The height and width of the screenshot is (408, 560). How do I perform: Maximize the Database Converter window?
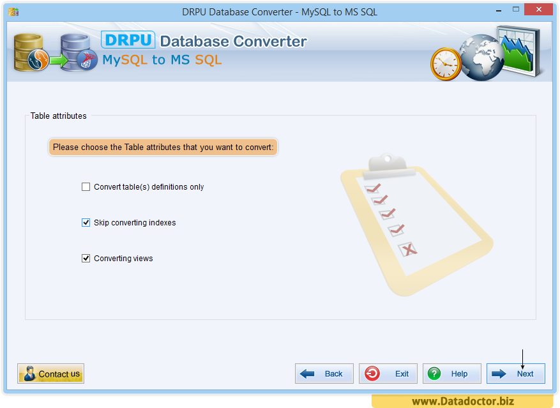coord(516,10)
